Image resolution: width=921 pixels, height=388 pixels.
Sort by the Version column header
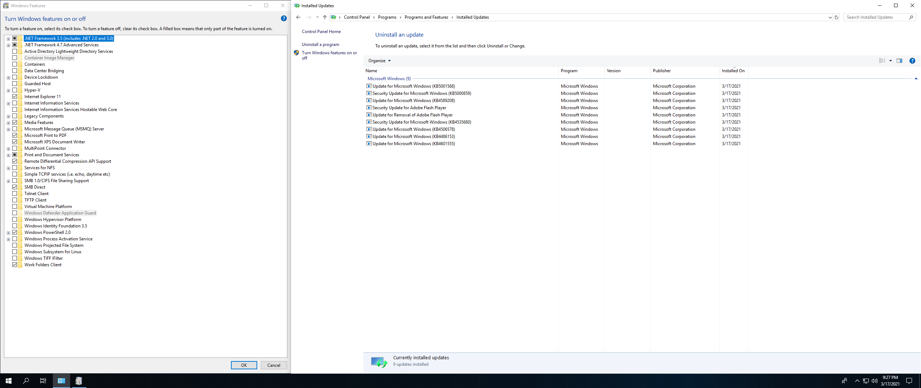coord(627,71)
